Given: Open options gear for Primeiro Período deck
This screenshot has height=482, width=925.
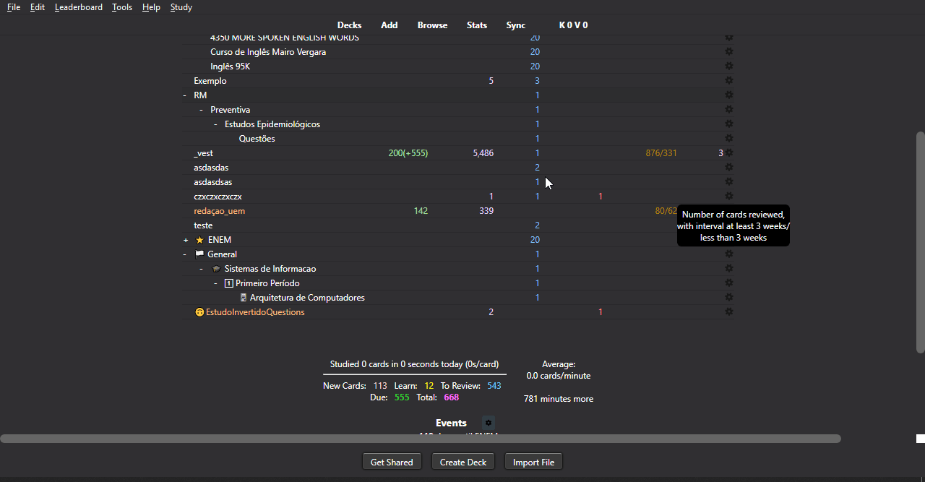Looking at the screenshot, I should coord(729,283).
